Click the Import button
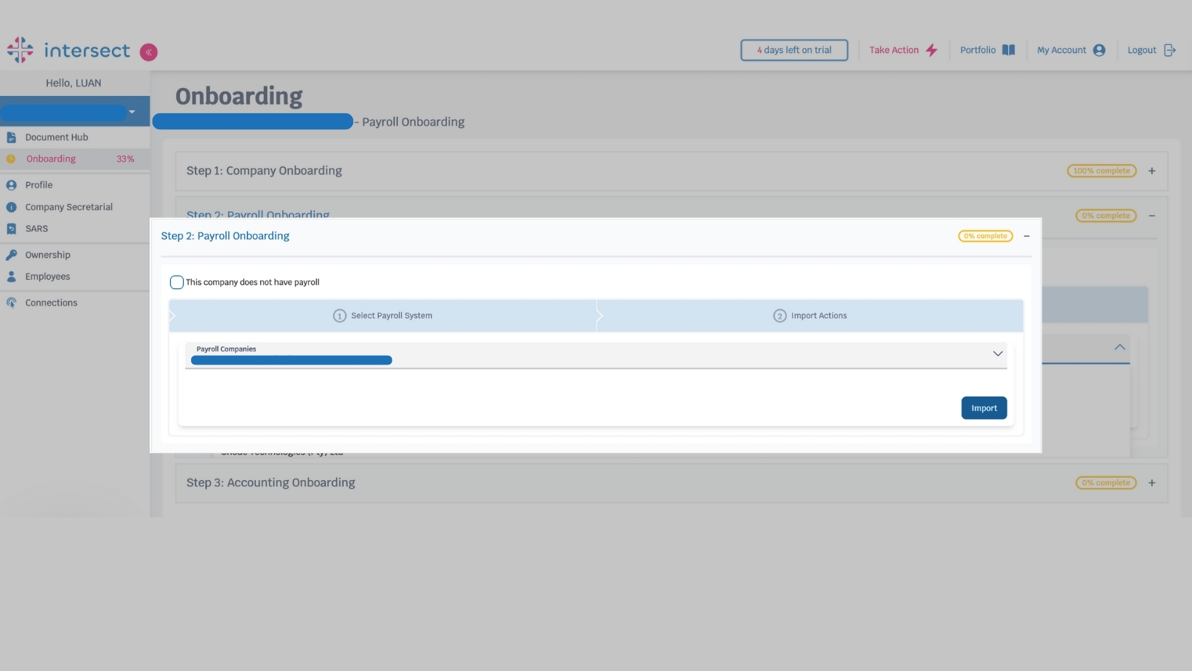 [983, 408]
